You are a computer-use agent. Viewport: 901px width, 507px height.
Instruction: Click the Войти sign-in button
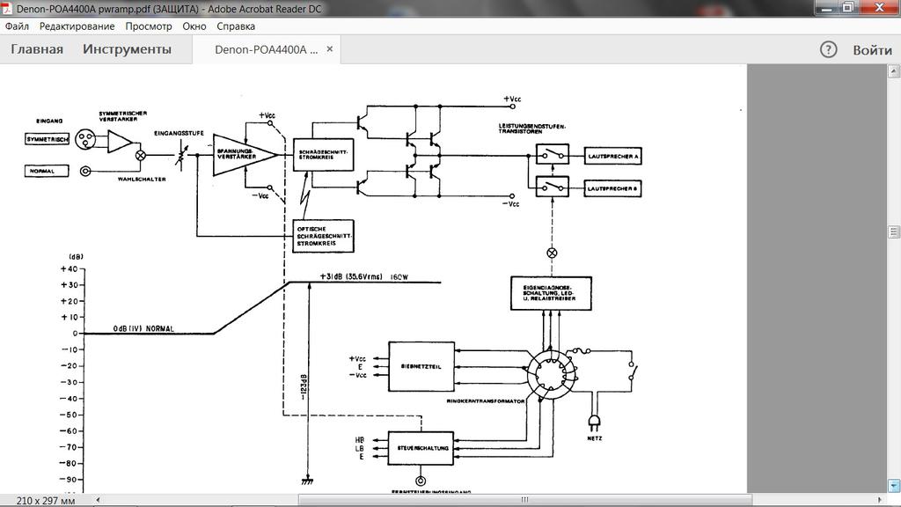click(x=872, y=50)
